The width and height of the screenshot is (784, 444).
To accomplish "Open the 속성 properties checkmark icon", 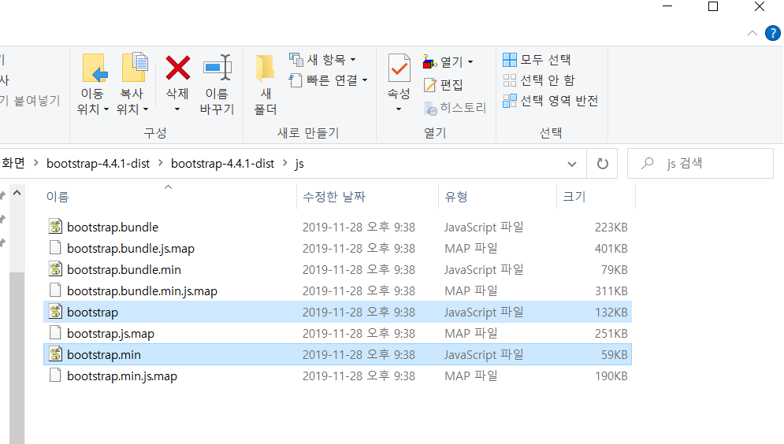I will click(399, 68).
